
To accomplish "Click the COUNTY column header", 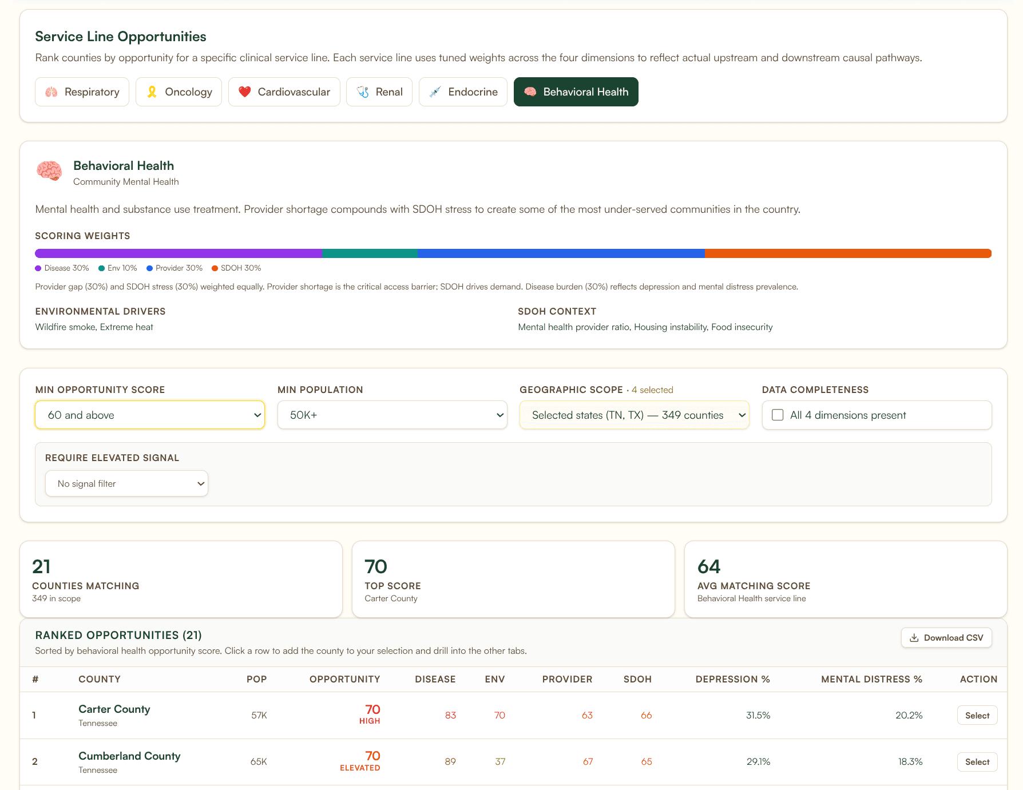I will (100, 680).
